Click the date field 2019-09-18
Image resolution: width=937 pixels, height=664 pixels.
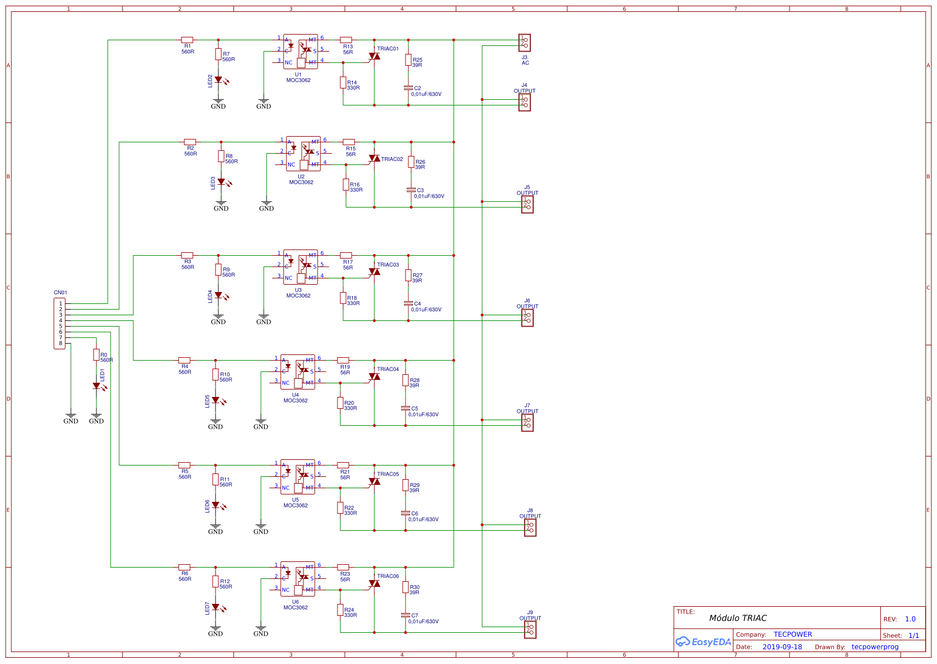click(783, 646)
